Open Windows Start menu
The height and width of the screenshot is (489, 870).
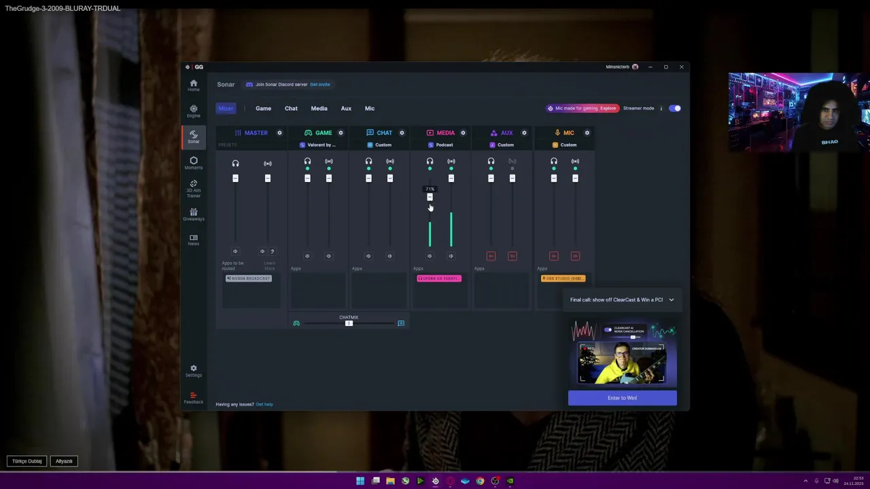click(360, 481)
